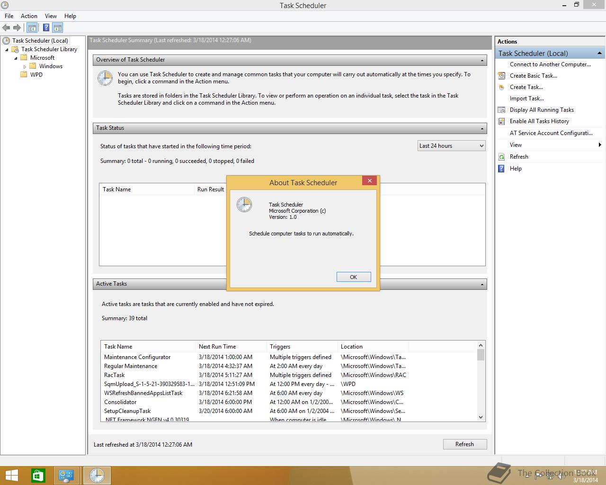The width and height of the screenshot is (606, 485).
Task: Click the Display All Running Tasks icon
Action: point(502,110)
